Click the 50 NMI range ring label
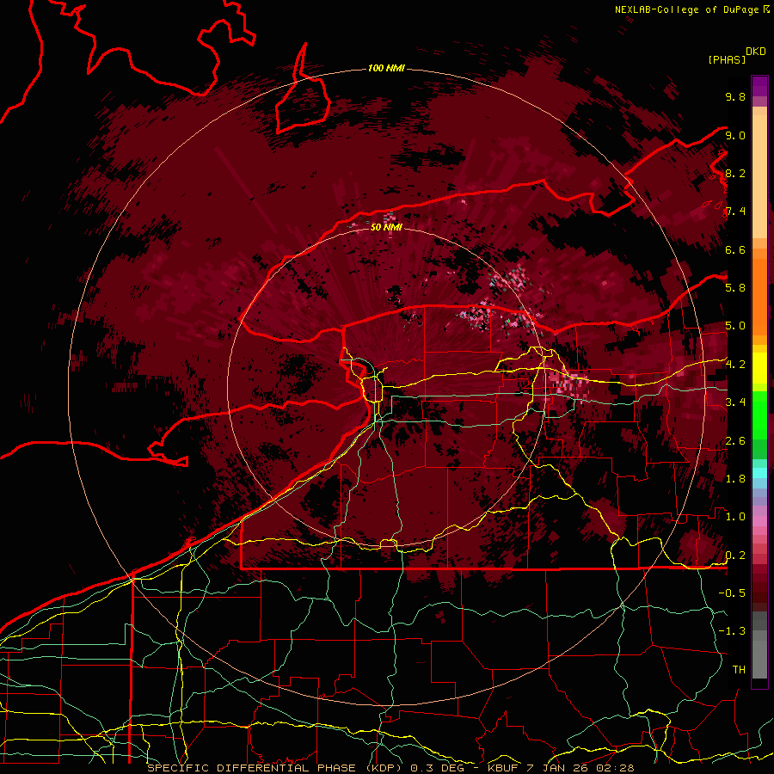The width and height of the screenshot is (774, 774). [x=386, y=227]
